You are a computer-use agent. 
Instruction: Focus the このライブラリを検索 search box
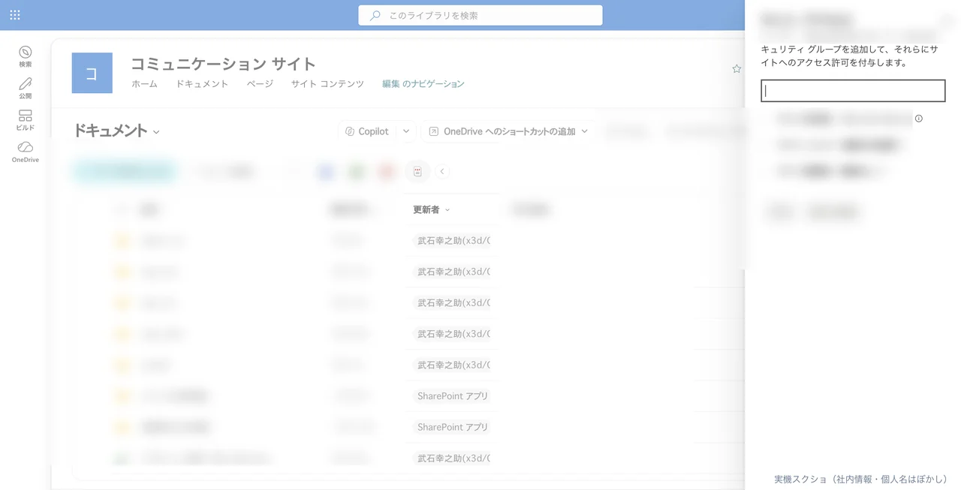(480, 15)
